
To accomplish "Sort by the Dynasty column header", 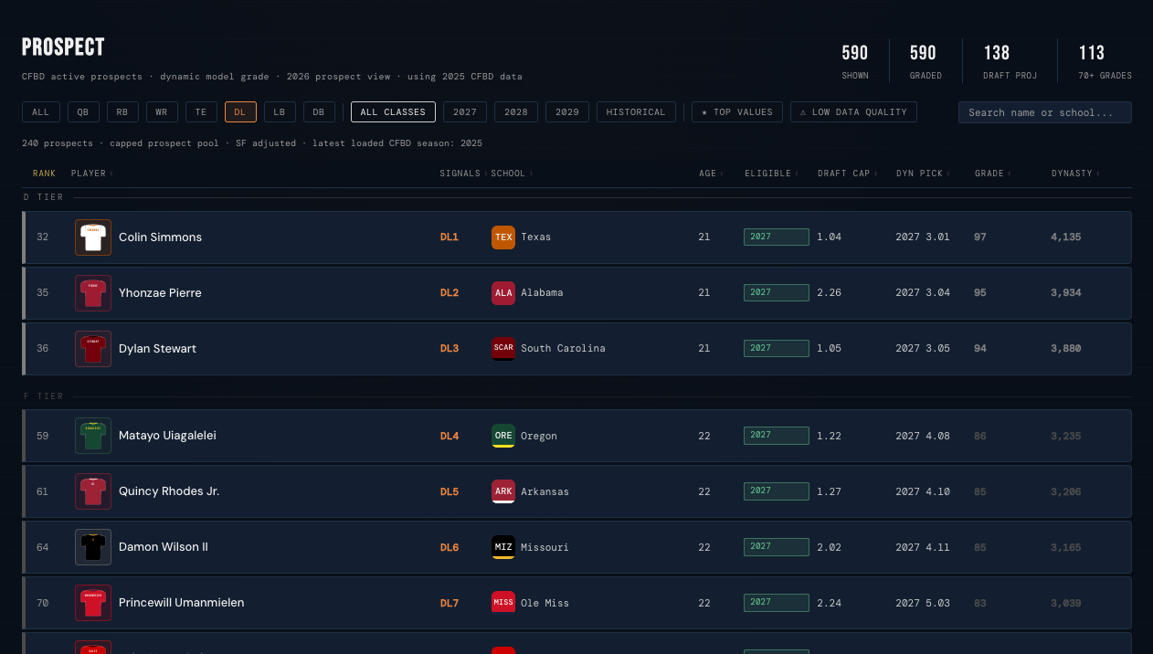I will click(1075, 174).
